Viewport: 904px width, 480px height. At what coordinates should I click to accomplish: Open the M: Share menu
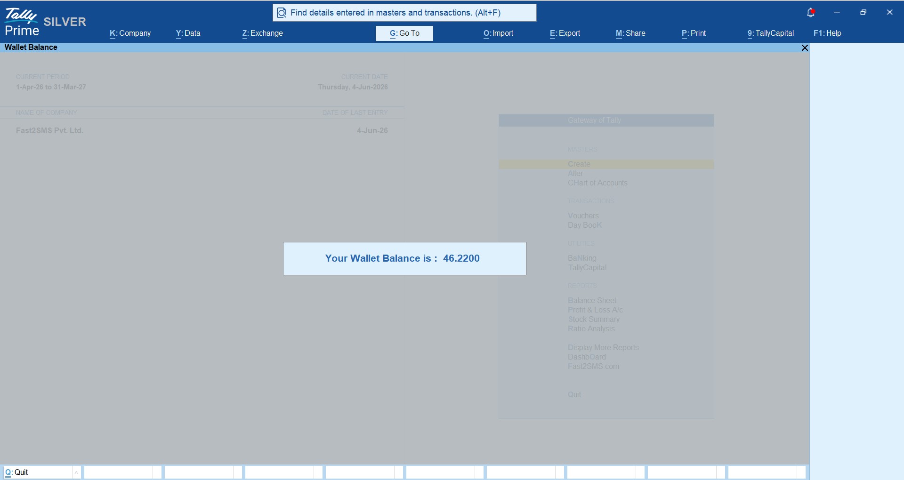[x=630, y=33]
